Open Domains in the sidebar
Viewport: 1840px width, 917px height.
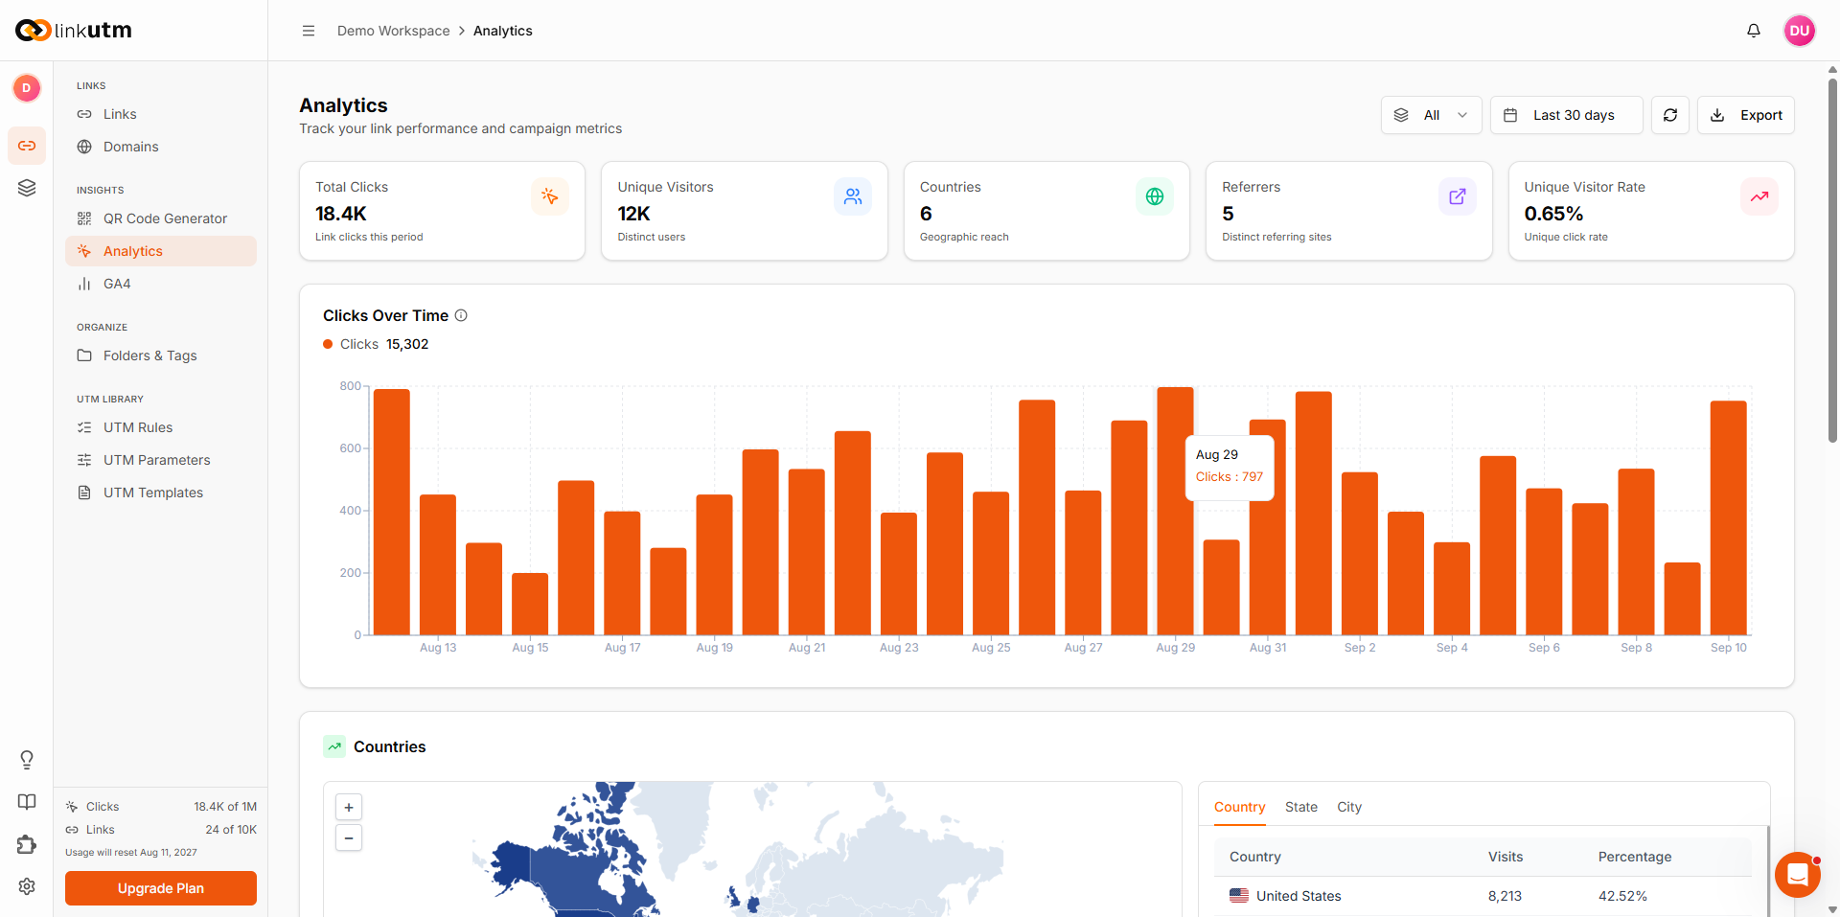(161, 147)
